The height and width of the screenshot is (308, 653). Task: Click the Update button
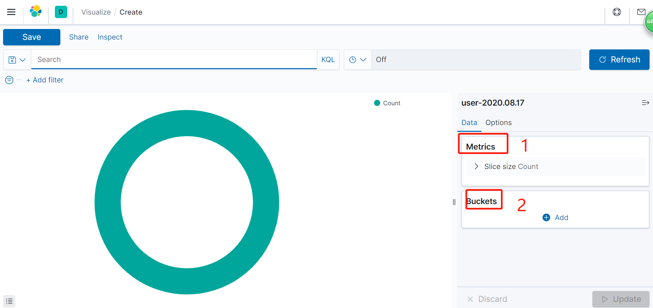click(621, 299)
